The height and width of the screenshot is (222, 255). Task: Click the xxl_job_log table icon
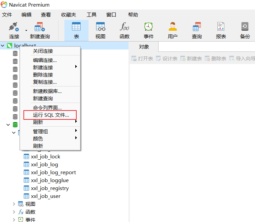tap(26, 165)
